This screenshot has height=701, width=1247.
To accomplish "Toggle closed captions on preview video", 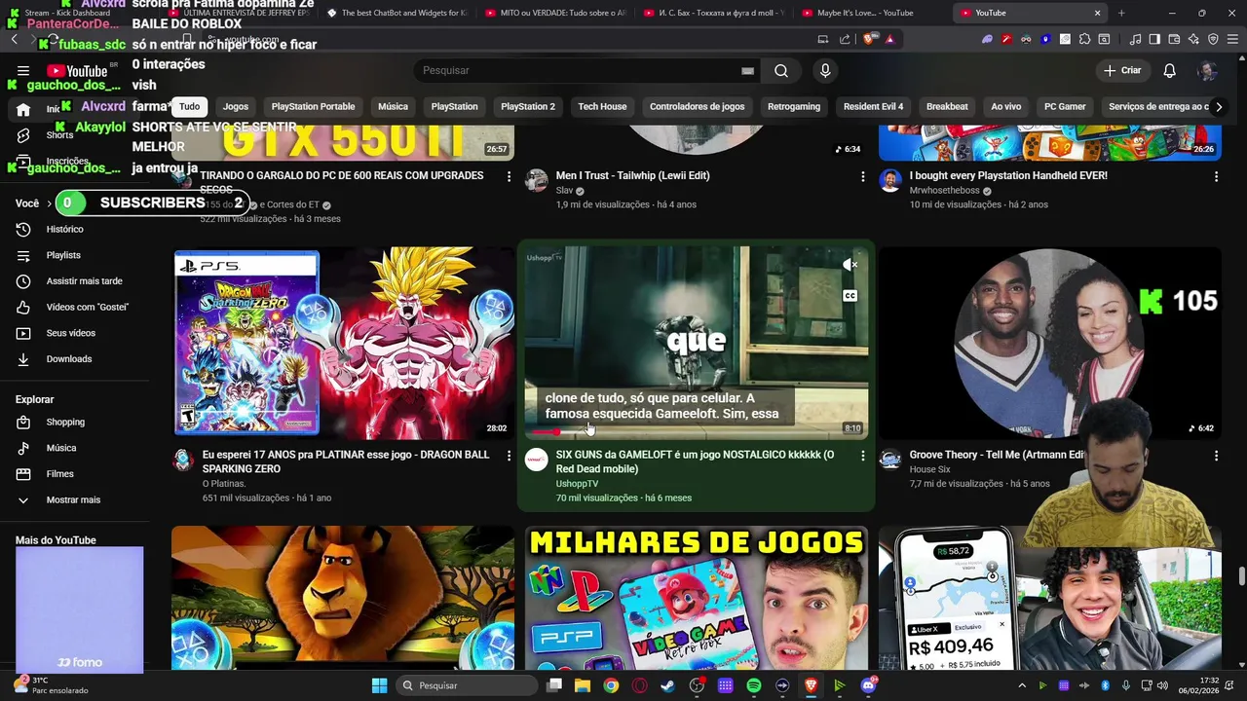I will point(850,295).
